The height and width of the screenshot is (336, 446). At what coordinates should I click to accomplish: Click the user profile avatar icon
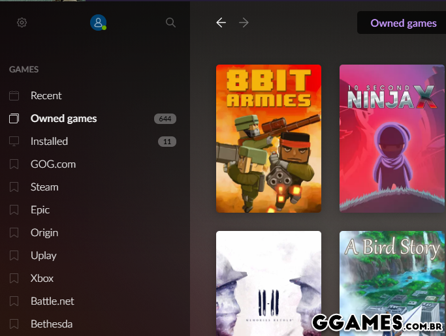coord(98,23)
